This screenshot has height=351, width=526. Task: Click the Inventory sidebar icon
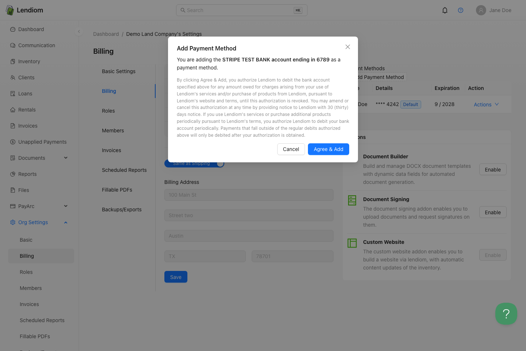point(13,61)
